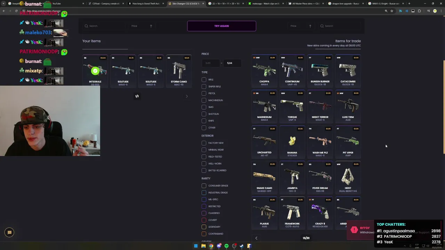Bookmark this page with the star icon
Viewport: 445px width, 250px height.
392,11
